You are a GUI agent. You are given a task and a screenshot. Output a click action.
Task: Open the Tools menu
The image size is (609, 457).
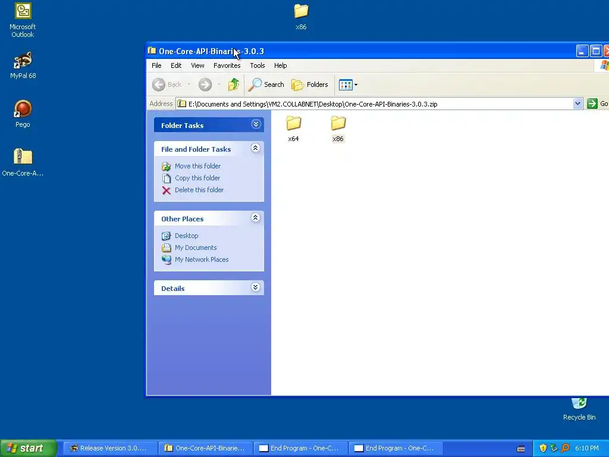[x=257, y=65]
